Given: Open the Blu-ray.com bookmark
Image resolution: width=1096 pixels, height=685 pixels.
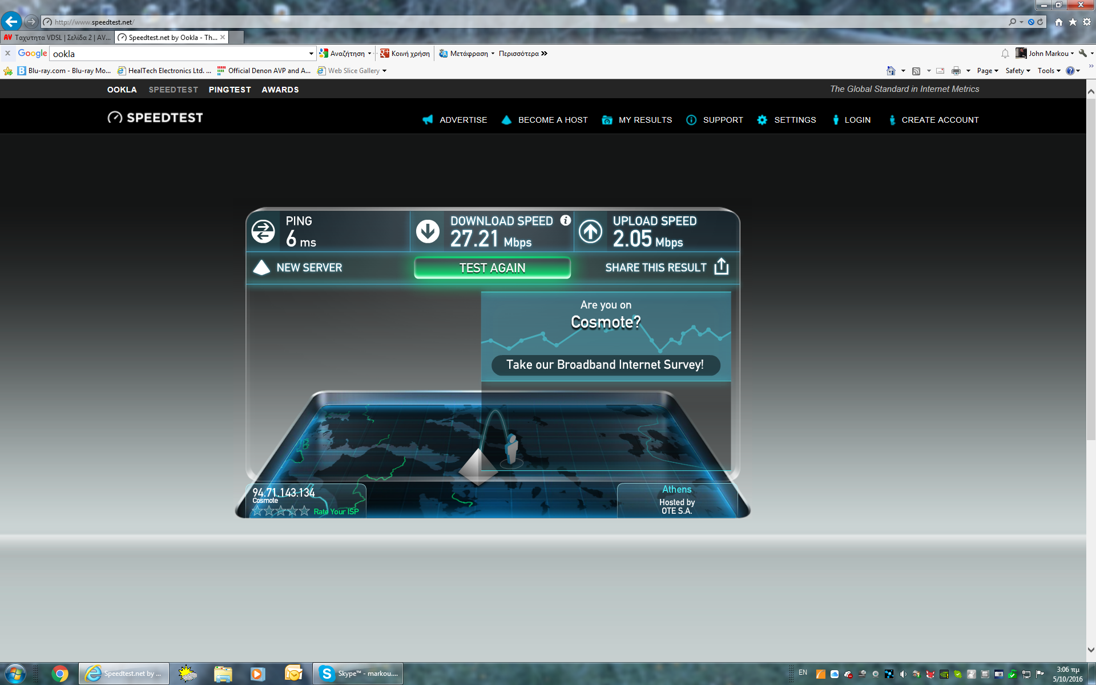Looking at the screenshot, I should pos(64,71).
